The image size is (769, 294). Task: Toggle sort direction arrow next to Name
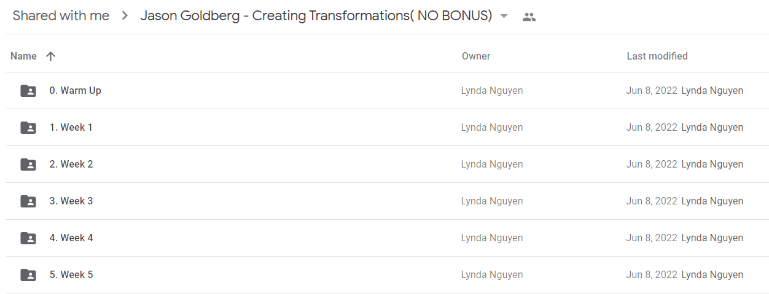[50, 56]
